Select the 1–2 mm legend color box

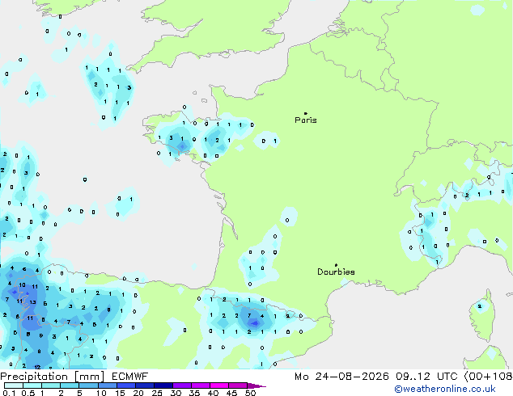51,385
